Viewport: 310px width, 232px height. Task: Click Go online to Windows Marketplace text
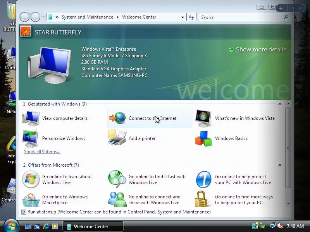[x=65, y=200]
